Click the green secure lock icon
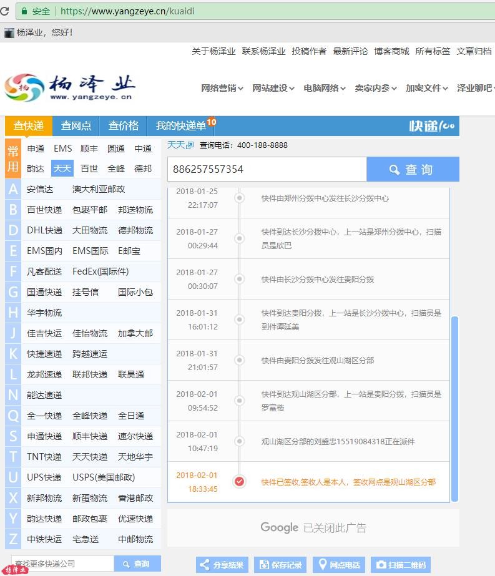 (24, 11)
